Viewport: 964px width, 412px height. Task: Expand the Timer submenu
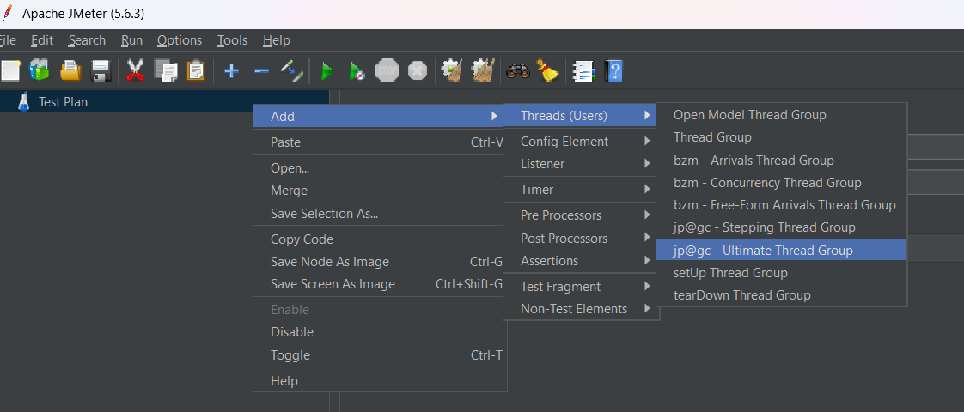pos(579,190)
